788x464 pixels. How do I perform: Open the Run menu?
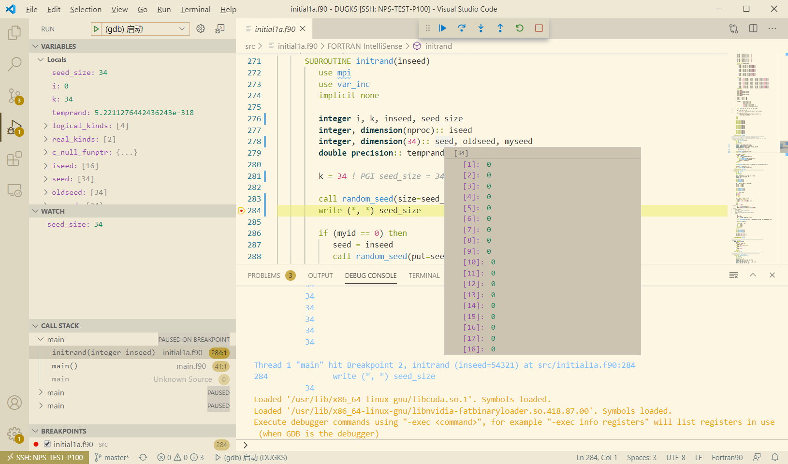point(164,9)
